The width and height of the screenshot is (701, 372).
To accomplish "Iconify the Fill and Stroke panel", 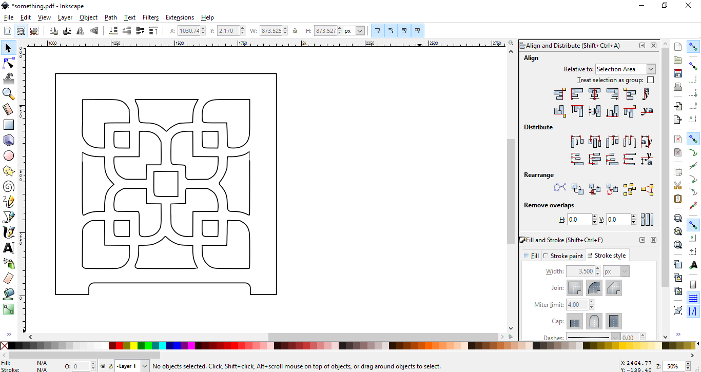I will 642,240.
